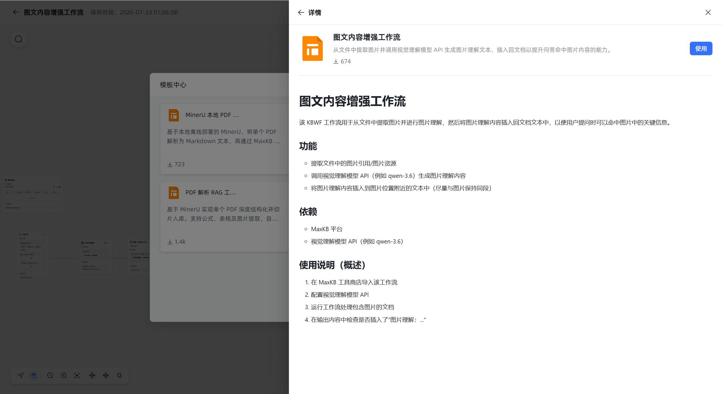Activate the hand pan tool

point(34,375)
